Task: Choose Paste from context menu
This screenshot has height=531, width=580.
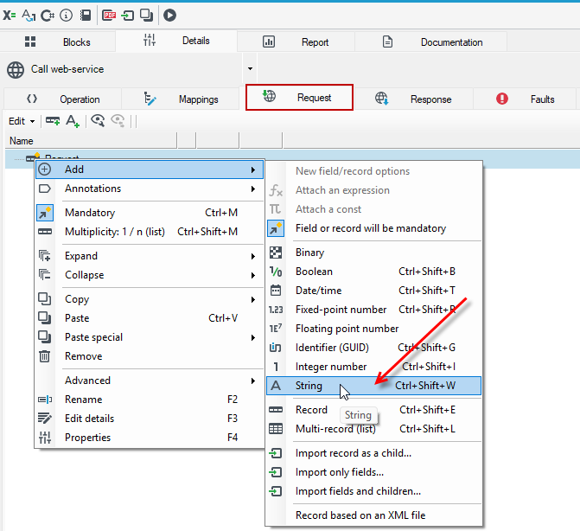Action: (x=150, y=318)
